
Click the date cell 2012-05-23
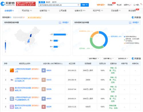tap(72, 70)
